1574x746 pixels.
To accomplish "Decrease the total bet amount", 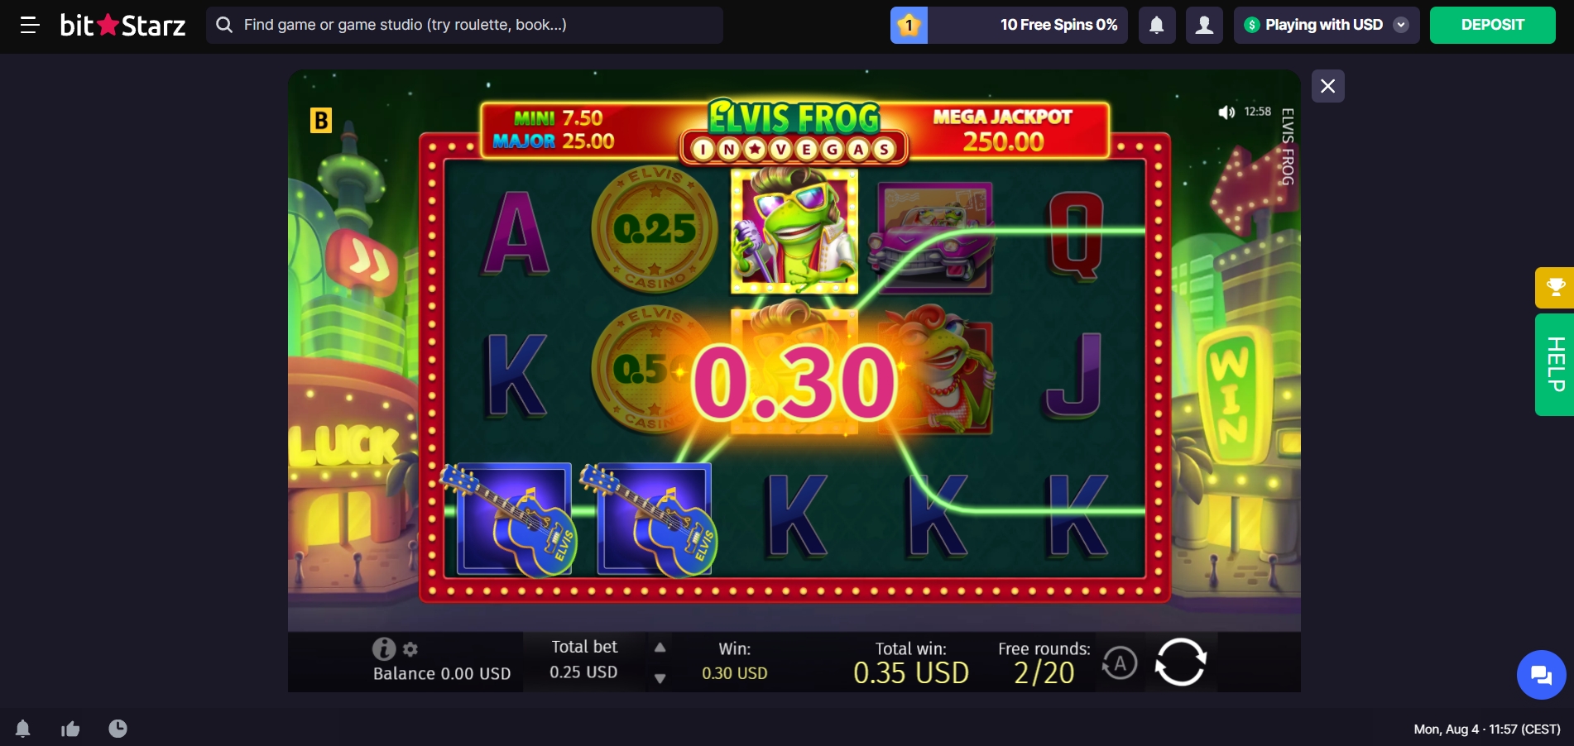I will click(660, 678).
